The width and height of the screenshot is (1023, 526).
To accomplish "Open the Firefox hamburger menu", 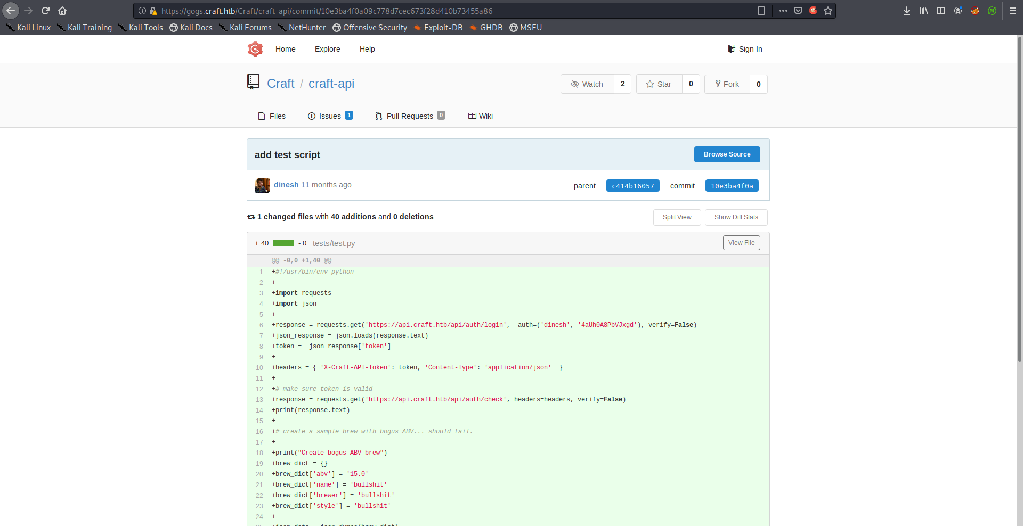I will tap(1013, 11).
